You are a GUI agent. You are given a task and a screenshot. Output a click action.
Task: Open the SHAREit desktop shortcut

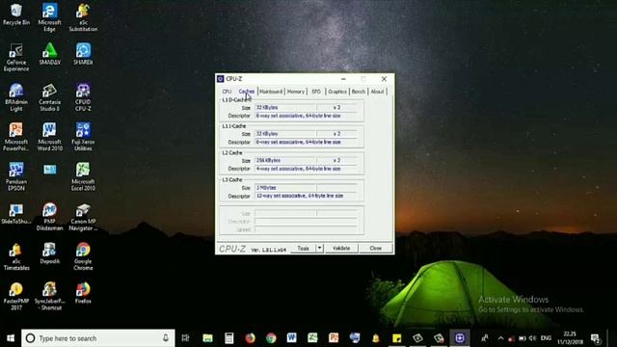pyautogui.click(x=83, y=54)
